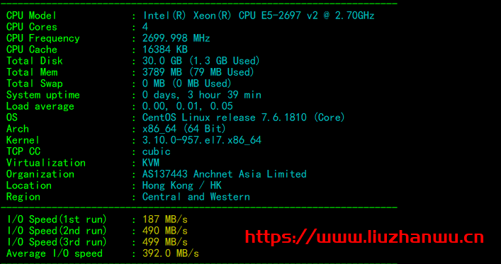
Task: Click the CPU Cores value 4
Action: coord(145,27)
